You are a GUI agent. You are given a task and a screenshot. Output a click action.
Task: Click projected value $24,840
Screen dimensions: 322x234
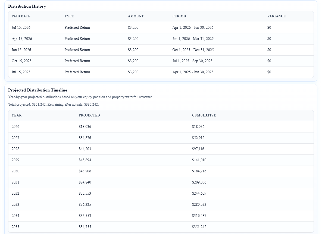(85, 182)
